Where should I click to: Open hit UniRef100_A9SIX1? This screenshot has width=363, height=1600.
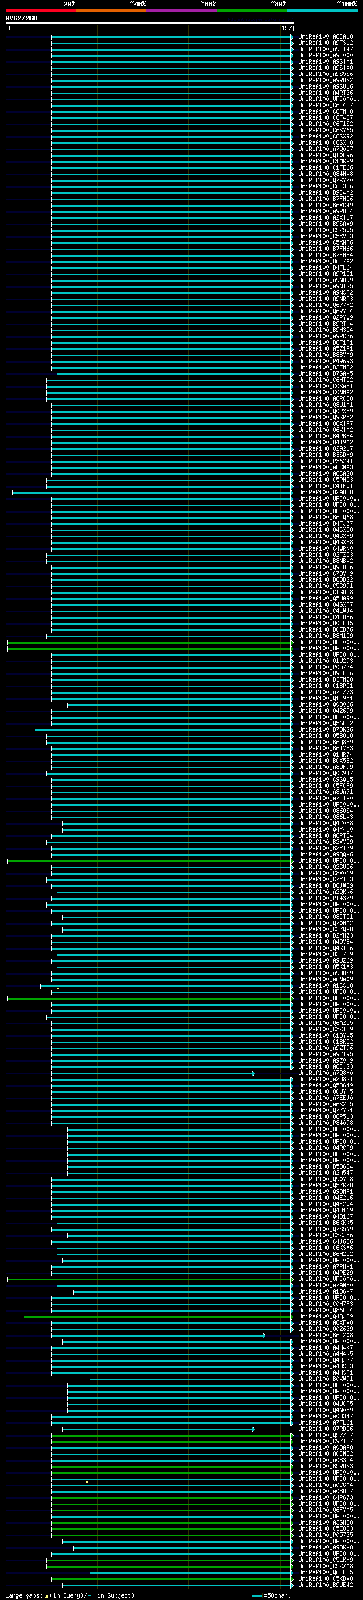pyautogui.click(x=325, y=61)
